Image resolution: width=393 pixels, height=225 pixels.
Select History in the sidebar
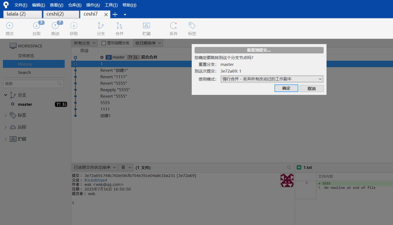(34, 64)
